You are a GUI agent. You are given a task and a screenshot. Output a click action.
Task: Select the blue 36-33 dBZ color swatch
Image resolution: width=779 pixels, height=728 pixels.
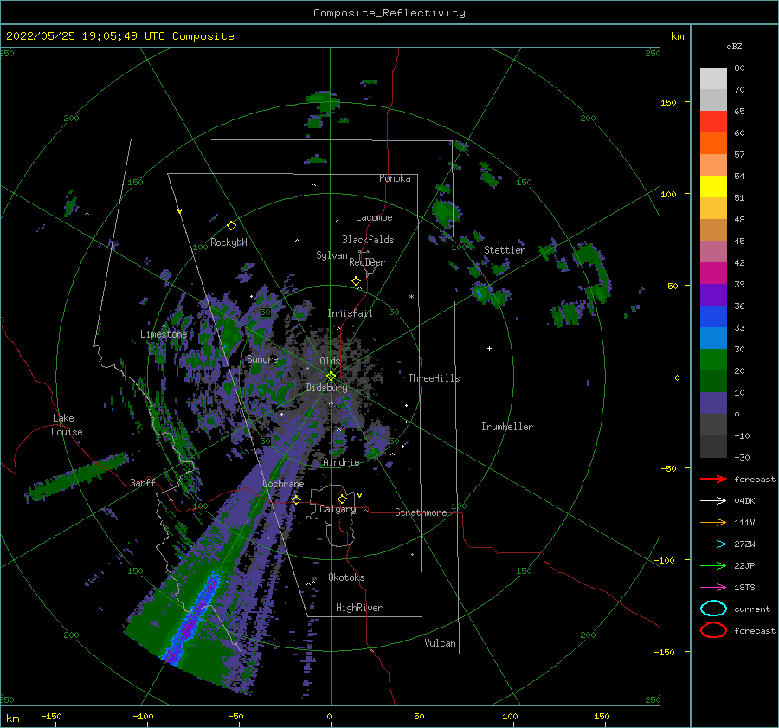713,317
